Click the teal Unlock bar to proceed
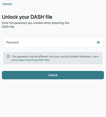This screenshot has width=106, height=117. [53, 75]
